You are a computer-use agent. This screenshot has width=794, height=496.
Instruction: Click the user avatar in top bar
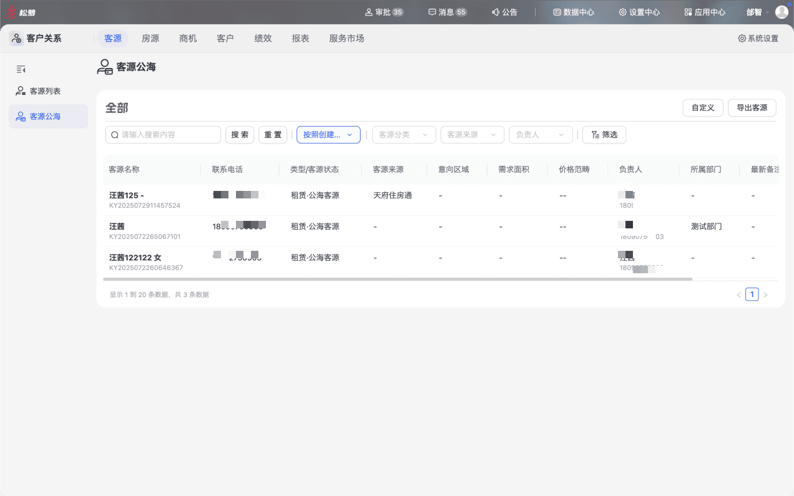[x=782, y=12]
